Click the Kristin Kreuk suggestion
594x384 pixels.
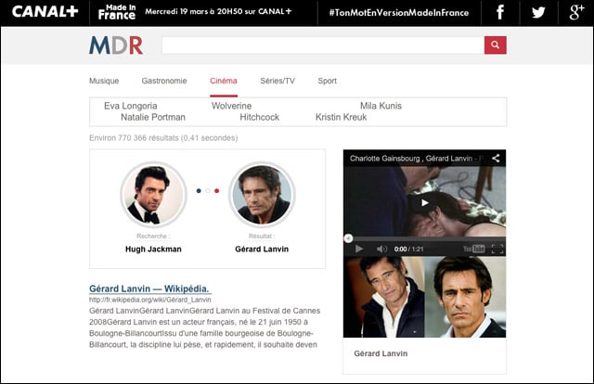click(341, 118)
